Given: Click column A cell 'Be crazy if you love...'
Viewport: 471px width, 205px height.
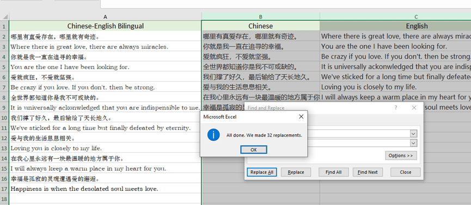Looking at the screenshot, I should tap(105, 88).
